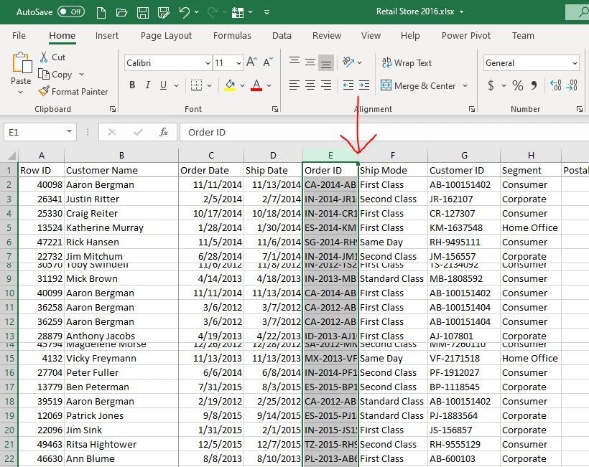The image size is (589, 467).
Task: Open the Power Pivot tab
Action: [464, 35]
